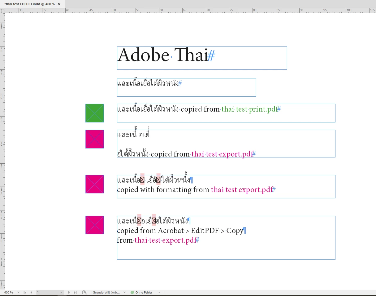This screenshot has height=296, width=376.
Task: Click the second missing-glyph box in 'copied with formatting' frame
Action: 158,180
